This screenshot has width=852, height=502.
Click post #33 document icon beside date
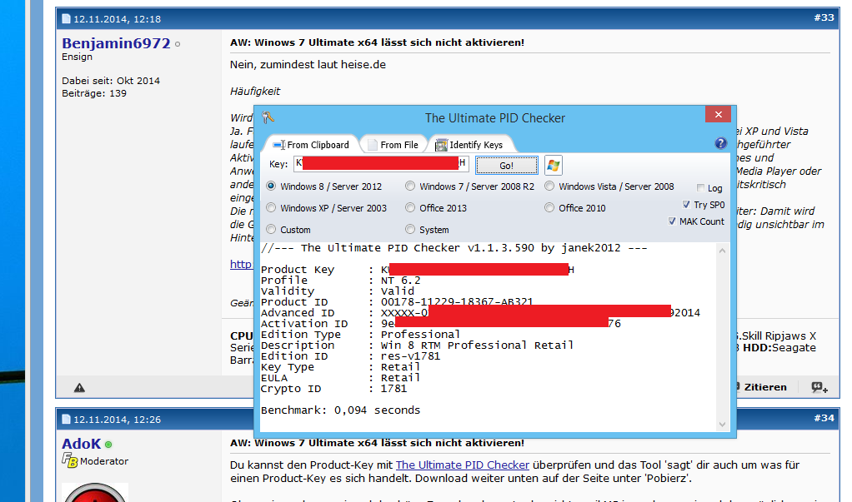pos(67,19)
